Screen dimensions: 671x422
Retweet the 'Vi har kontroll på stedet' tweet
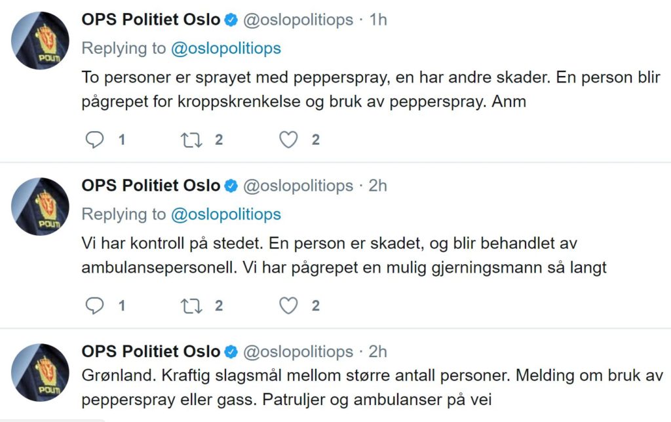(x=192, y=305)
